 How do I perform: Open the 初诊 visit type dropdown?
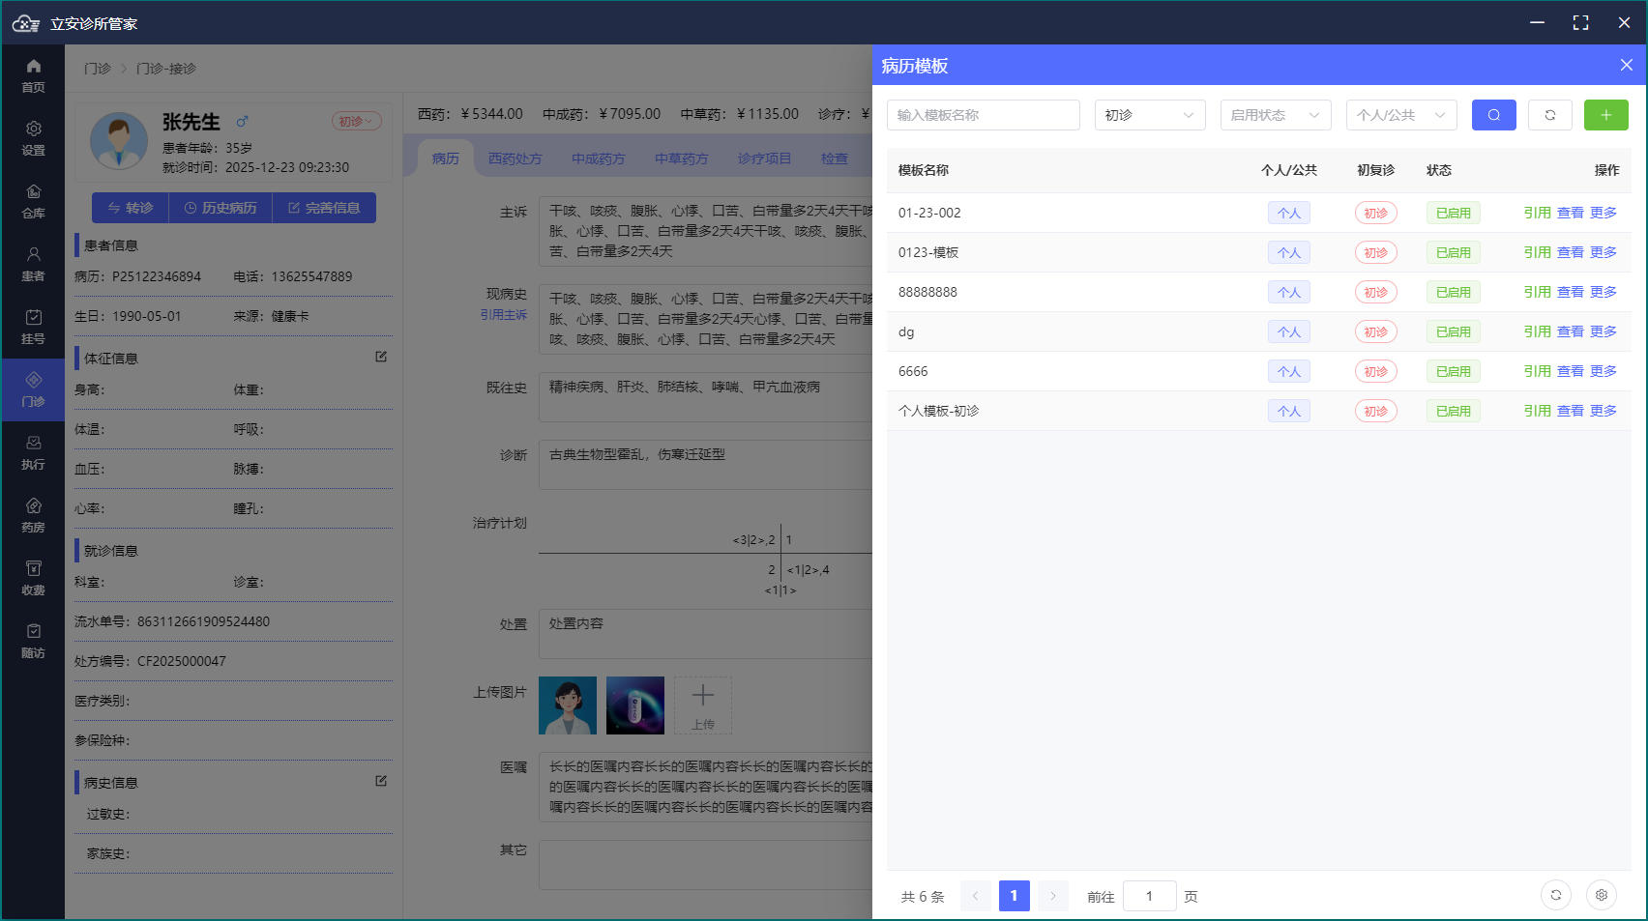(1150, 115)
